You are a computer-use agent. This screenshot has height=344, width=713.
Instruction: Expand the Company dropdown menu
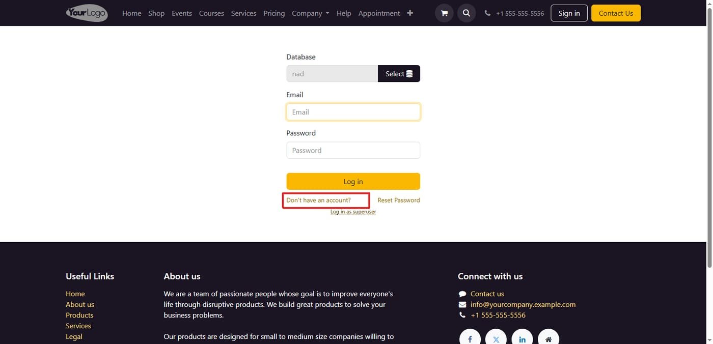pos(310,13)
